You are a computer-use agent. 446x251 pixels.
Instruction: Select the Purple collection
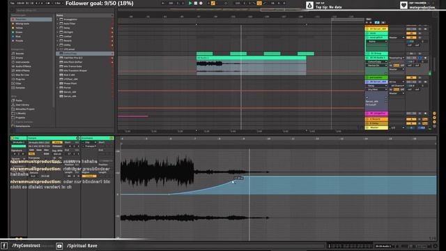19,40
